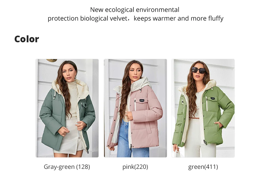Select the Gray-green coat product photo
This screenshot has width=278, height=181.
[x=67, y=108]
